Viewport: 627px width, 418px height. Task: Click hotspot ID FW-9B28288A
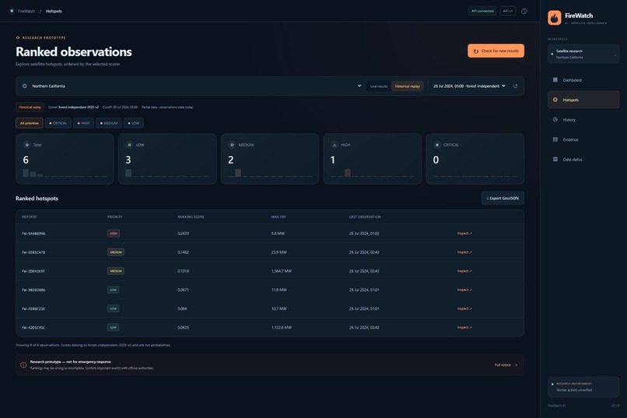tap(33, 290)
